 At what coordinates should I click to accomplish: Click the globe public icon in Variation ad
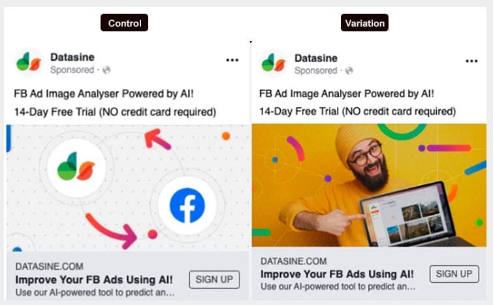[349, 71]
